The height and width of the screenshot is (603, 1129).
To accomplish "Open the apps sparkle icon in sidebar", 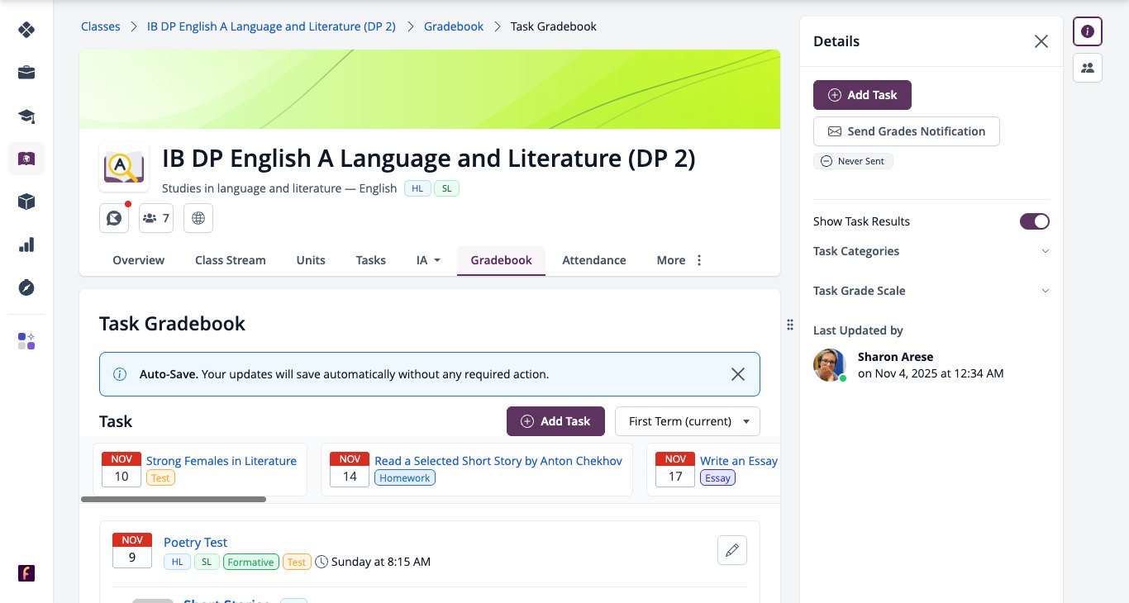I will pyautogui.click(x=26, y=341).
